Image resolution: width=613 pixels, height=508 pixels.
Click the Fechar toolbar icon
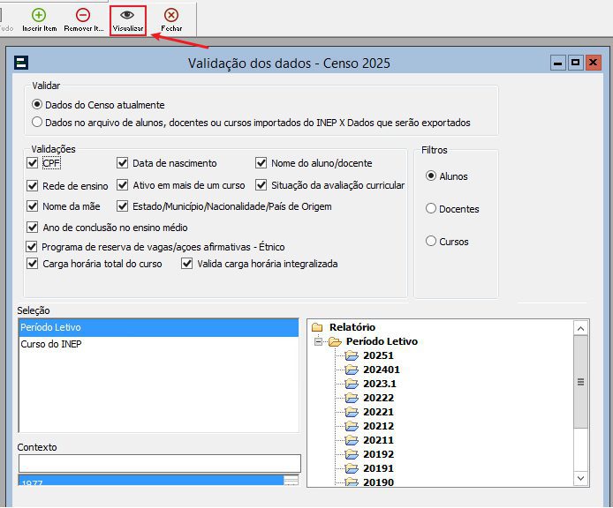pyautogui.click(x=171, y=15)
